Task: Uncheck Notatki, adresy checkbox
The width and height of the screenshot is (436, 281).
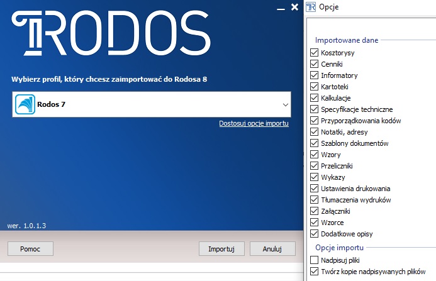Action: click(314, 132)
